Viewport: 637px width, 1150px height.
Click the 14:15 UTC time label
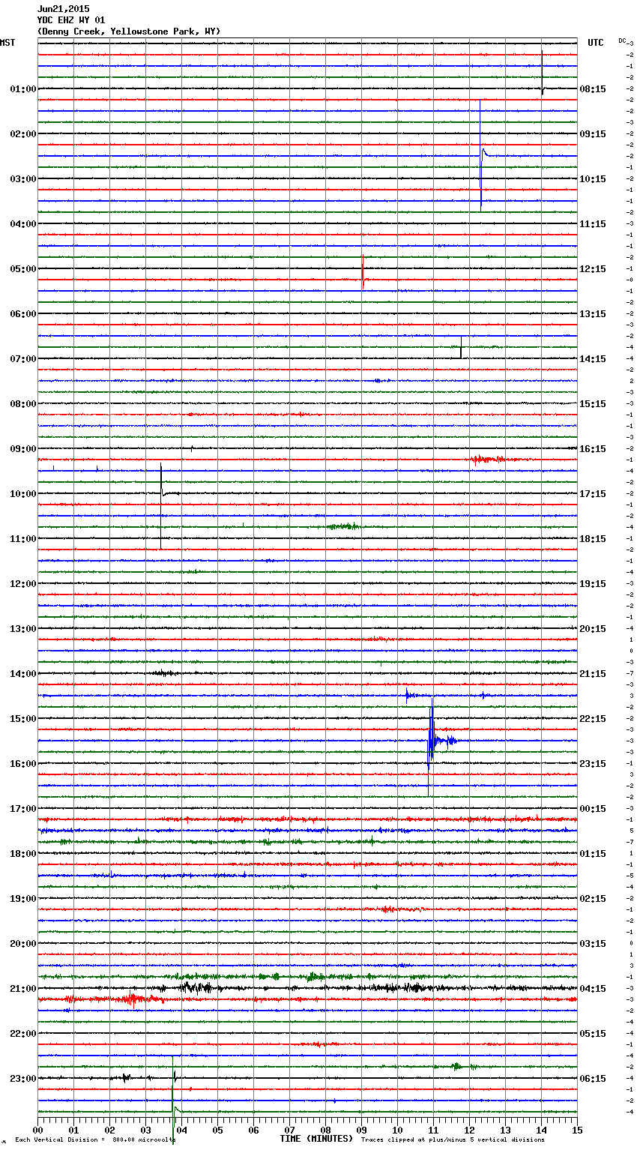tap(593, 359)
